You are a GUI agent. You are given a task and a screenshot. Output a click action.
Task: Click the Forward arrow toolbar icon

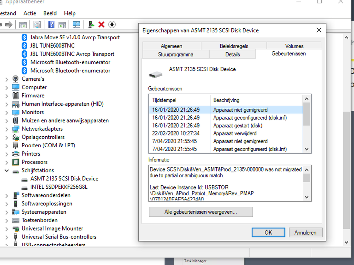tap(9, 24)
